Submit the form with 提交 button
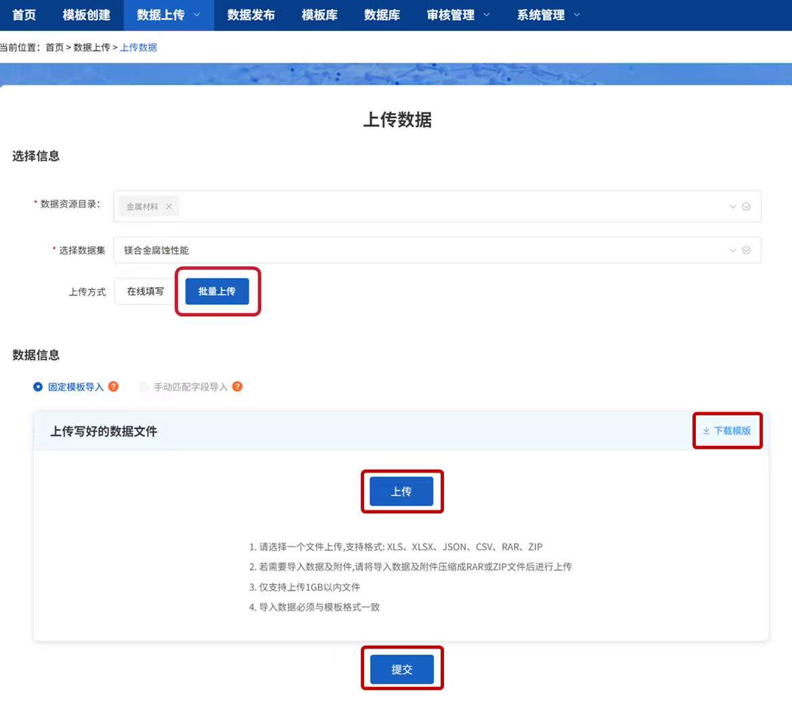 (401, 670)
